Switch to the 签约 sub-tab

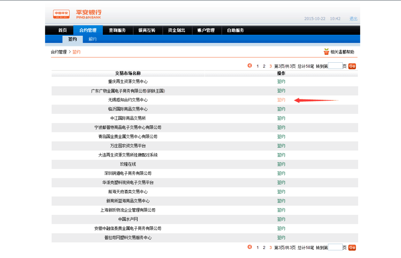pyautogui.click(x=72, y=39)
